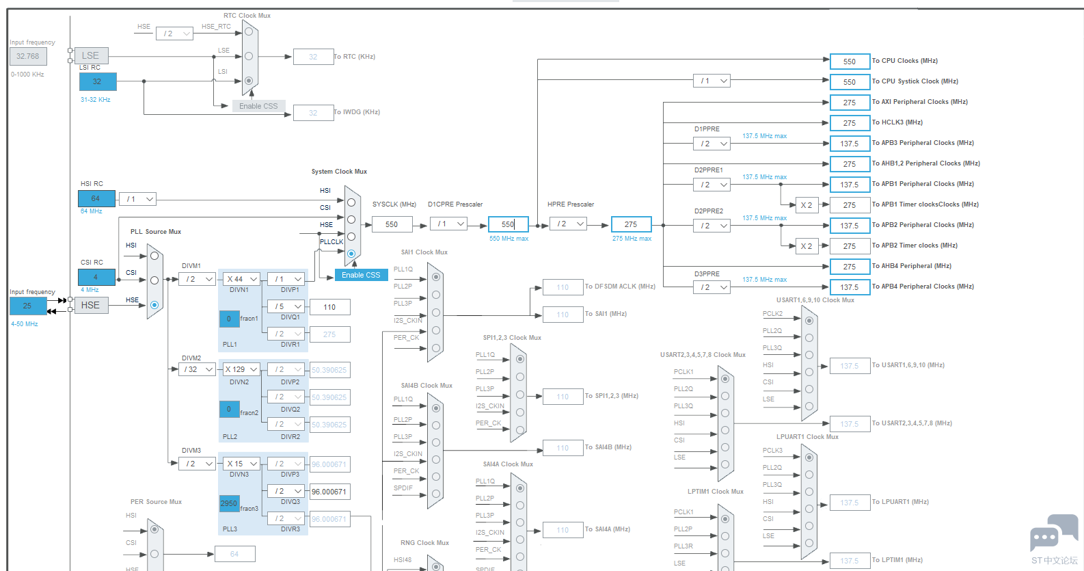1084x571 pixels.
Task: Open DIVQ3 divider dropdown
Action: [286, 491]
